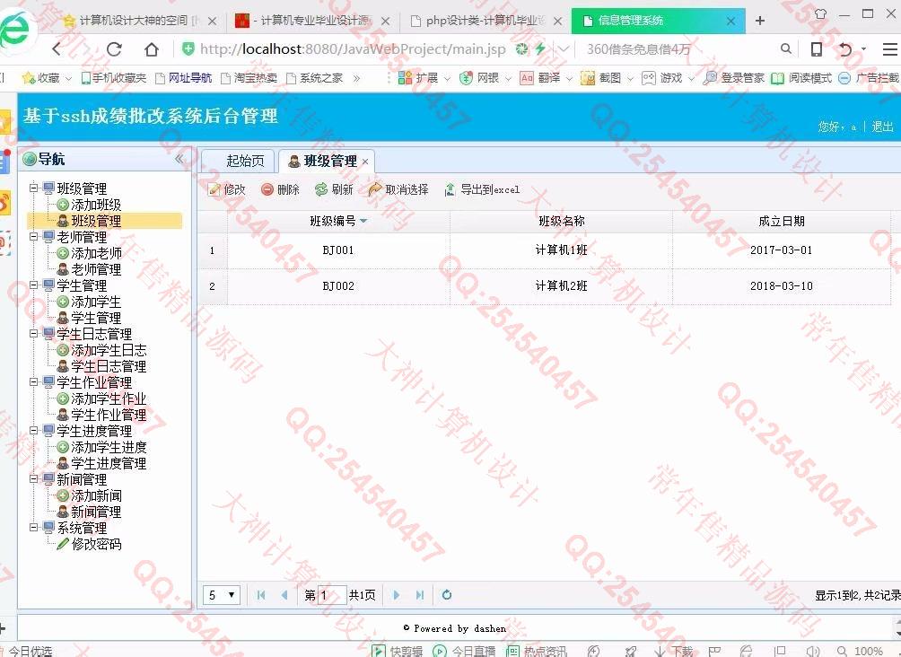Image resolution: width=901 pixels, height=657 pixels.
Task: Open 网址导航 bookmark link
Action: 184,77
